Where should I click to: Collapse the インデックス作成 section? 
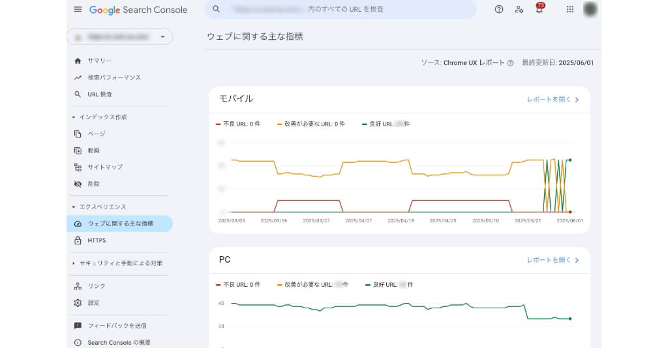tap(73, 117)
